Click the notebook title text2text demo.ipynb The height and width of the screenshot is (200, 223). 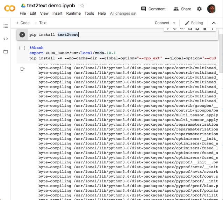coord(51,6)
